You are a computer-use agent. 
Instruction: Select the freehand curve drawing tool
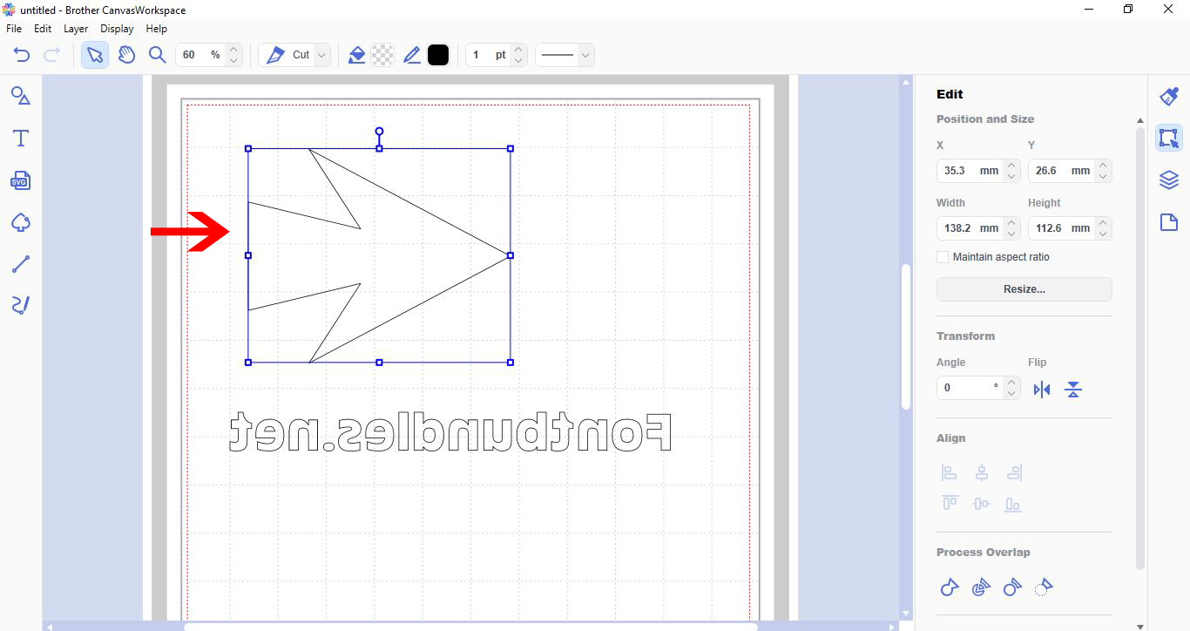tap(21, 305)
